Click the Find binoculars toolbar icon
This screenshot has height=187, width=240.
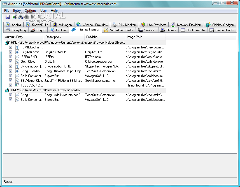coord(20,17)
